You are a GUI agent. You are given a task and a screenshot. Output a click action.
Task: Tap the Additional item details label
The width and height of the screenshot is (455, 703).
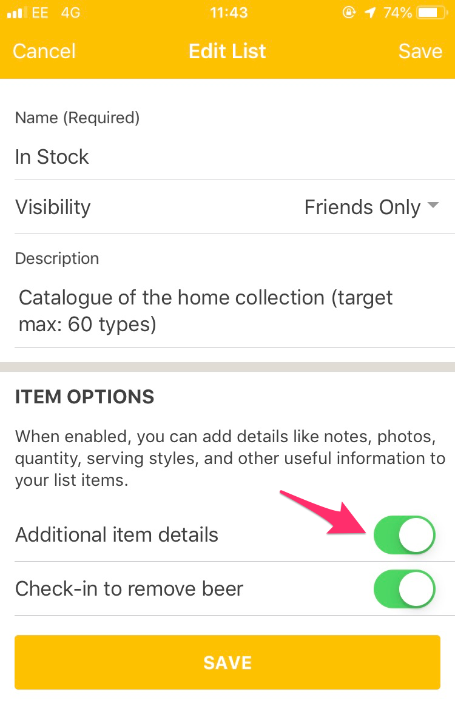click(x=116, y=535)
